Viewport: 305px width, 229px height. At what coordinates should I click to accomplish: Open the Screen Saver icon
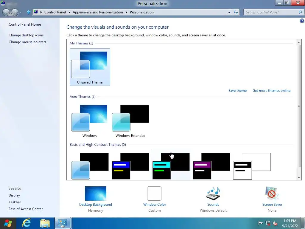pos(272,193)
